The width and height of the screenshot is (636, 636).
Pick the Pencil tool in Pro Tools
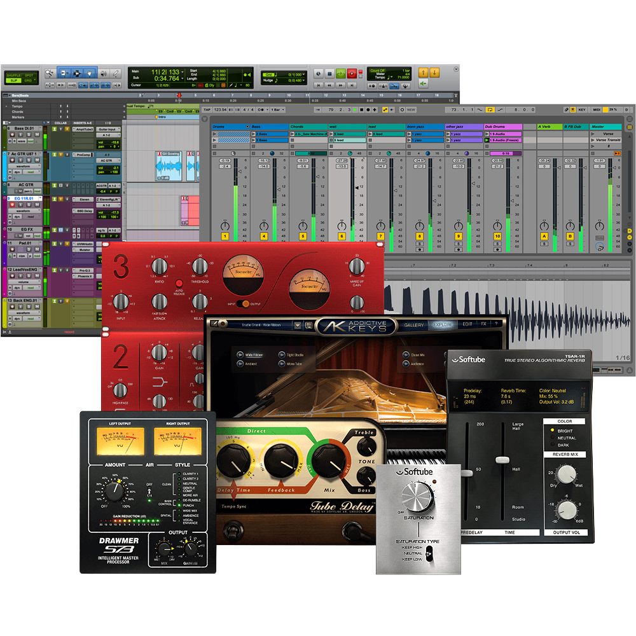tap(116, 73)
